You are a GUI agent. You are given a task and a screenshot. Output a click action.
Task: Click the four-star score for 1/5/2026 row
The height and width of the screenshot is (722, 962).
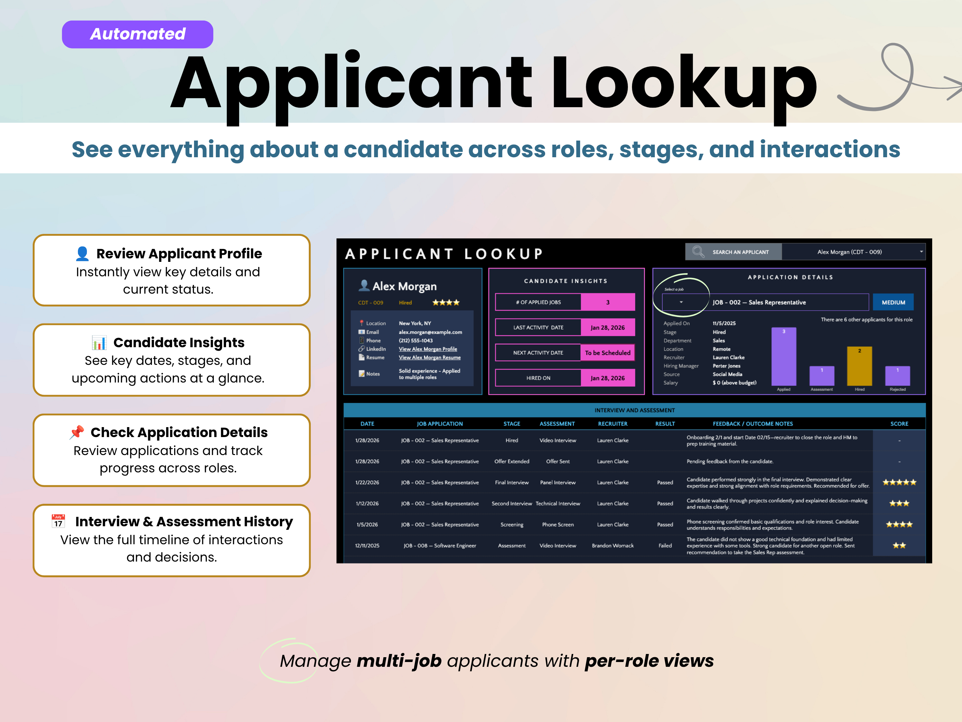point(899,524)
